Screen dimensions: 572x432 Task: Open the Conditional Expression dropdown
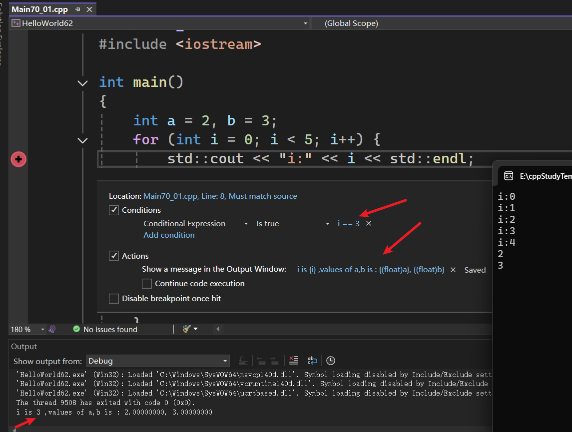click(x=195, y=224)
